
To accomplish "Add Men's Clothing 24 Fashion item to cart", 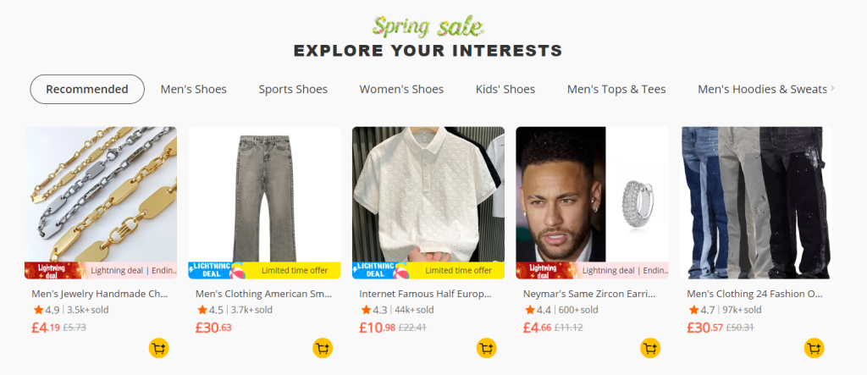I will (x=814, y=348).
